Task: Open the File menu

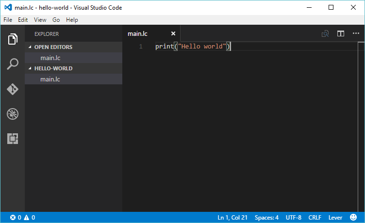Action: [8, 20]
